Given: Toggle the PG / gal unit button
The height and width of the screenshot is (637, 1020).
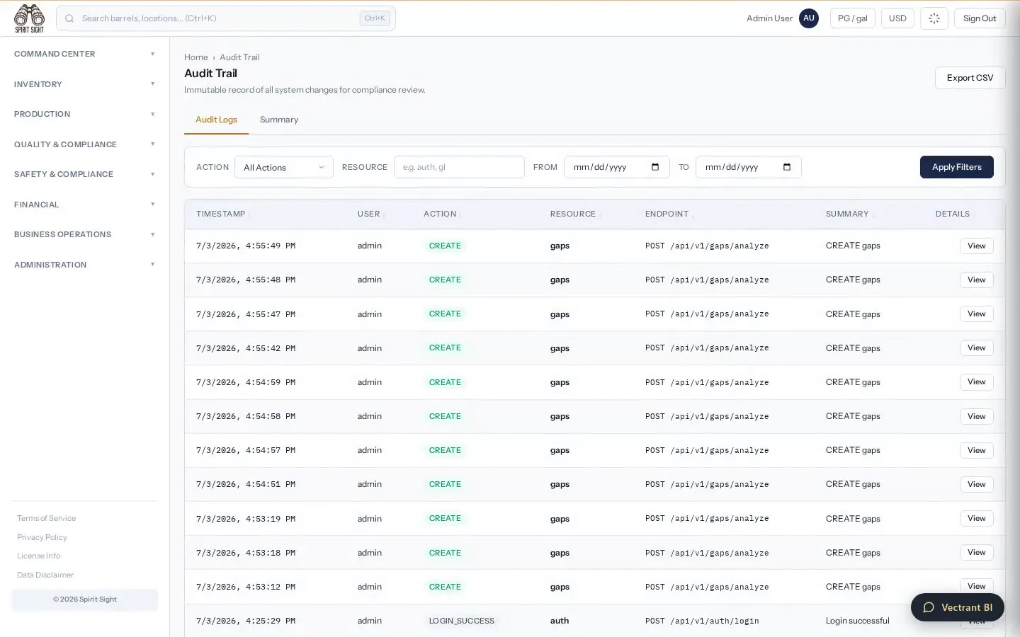Looking at the screenshot, I should [853, 18].
